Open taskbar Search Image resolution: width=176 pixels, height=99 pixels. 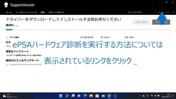[x=67, y=96]
